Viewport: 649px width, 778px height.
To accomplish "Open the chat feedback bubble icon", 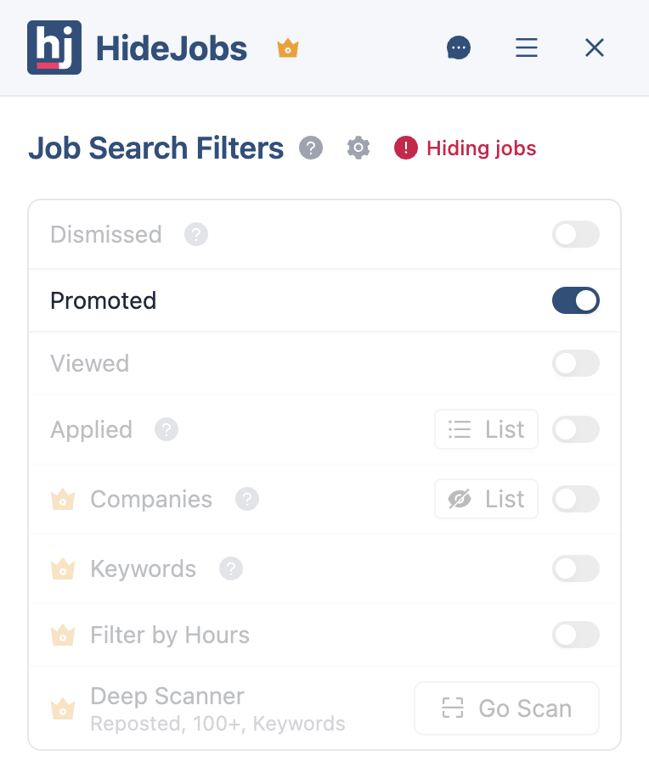I will (x=459, y=48).
